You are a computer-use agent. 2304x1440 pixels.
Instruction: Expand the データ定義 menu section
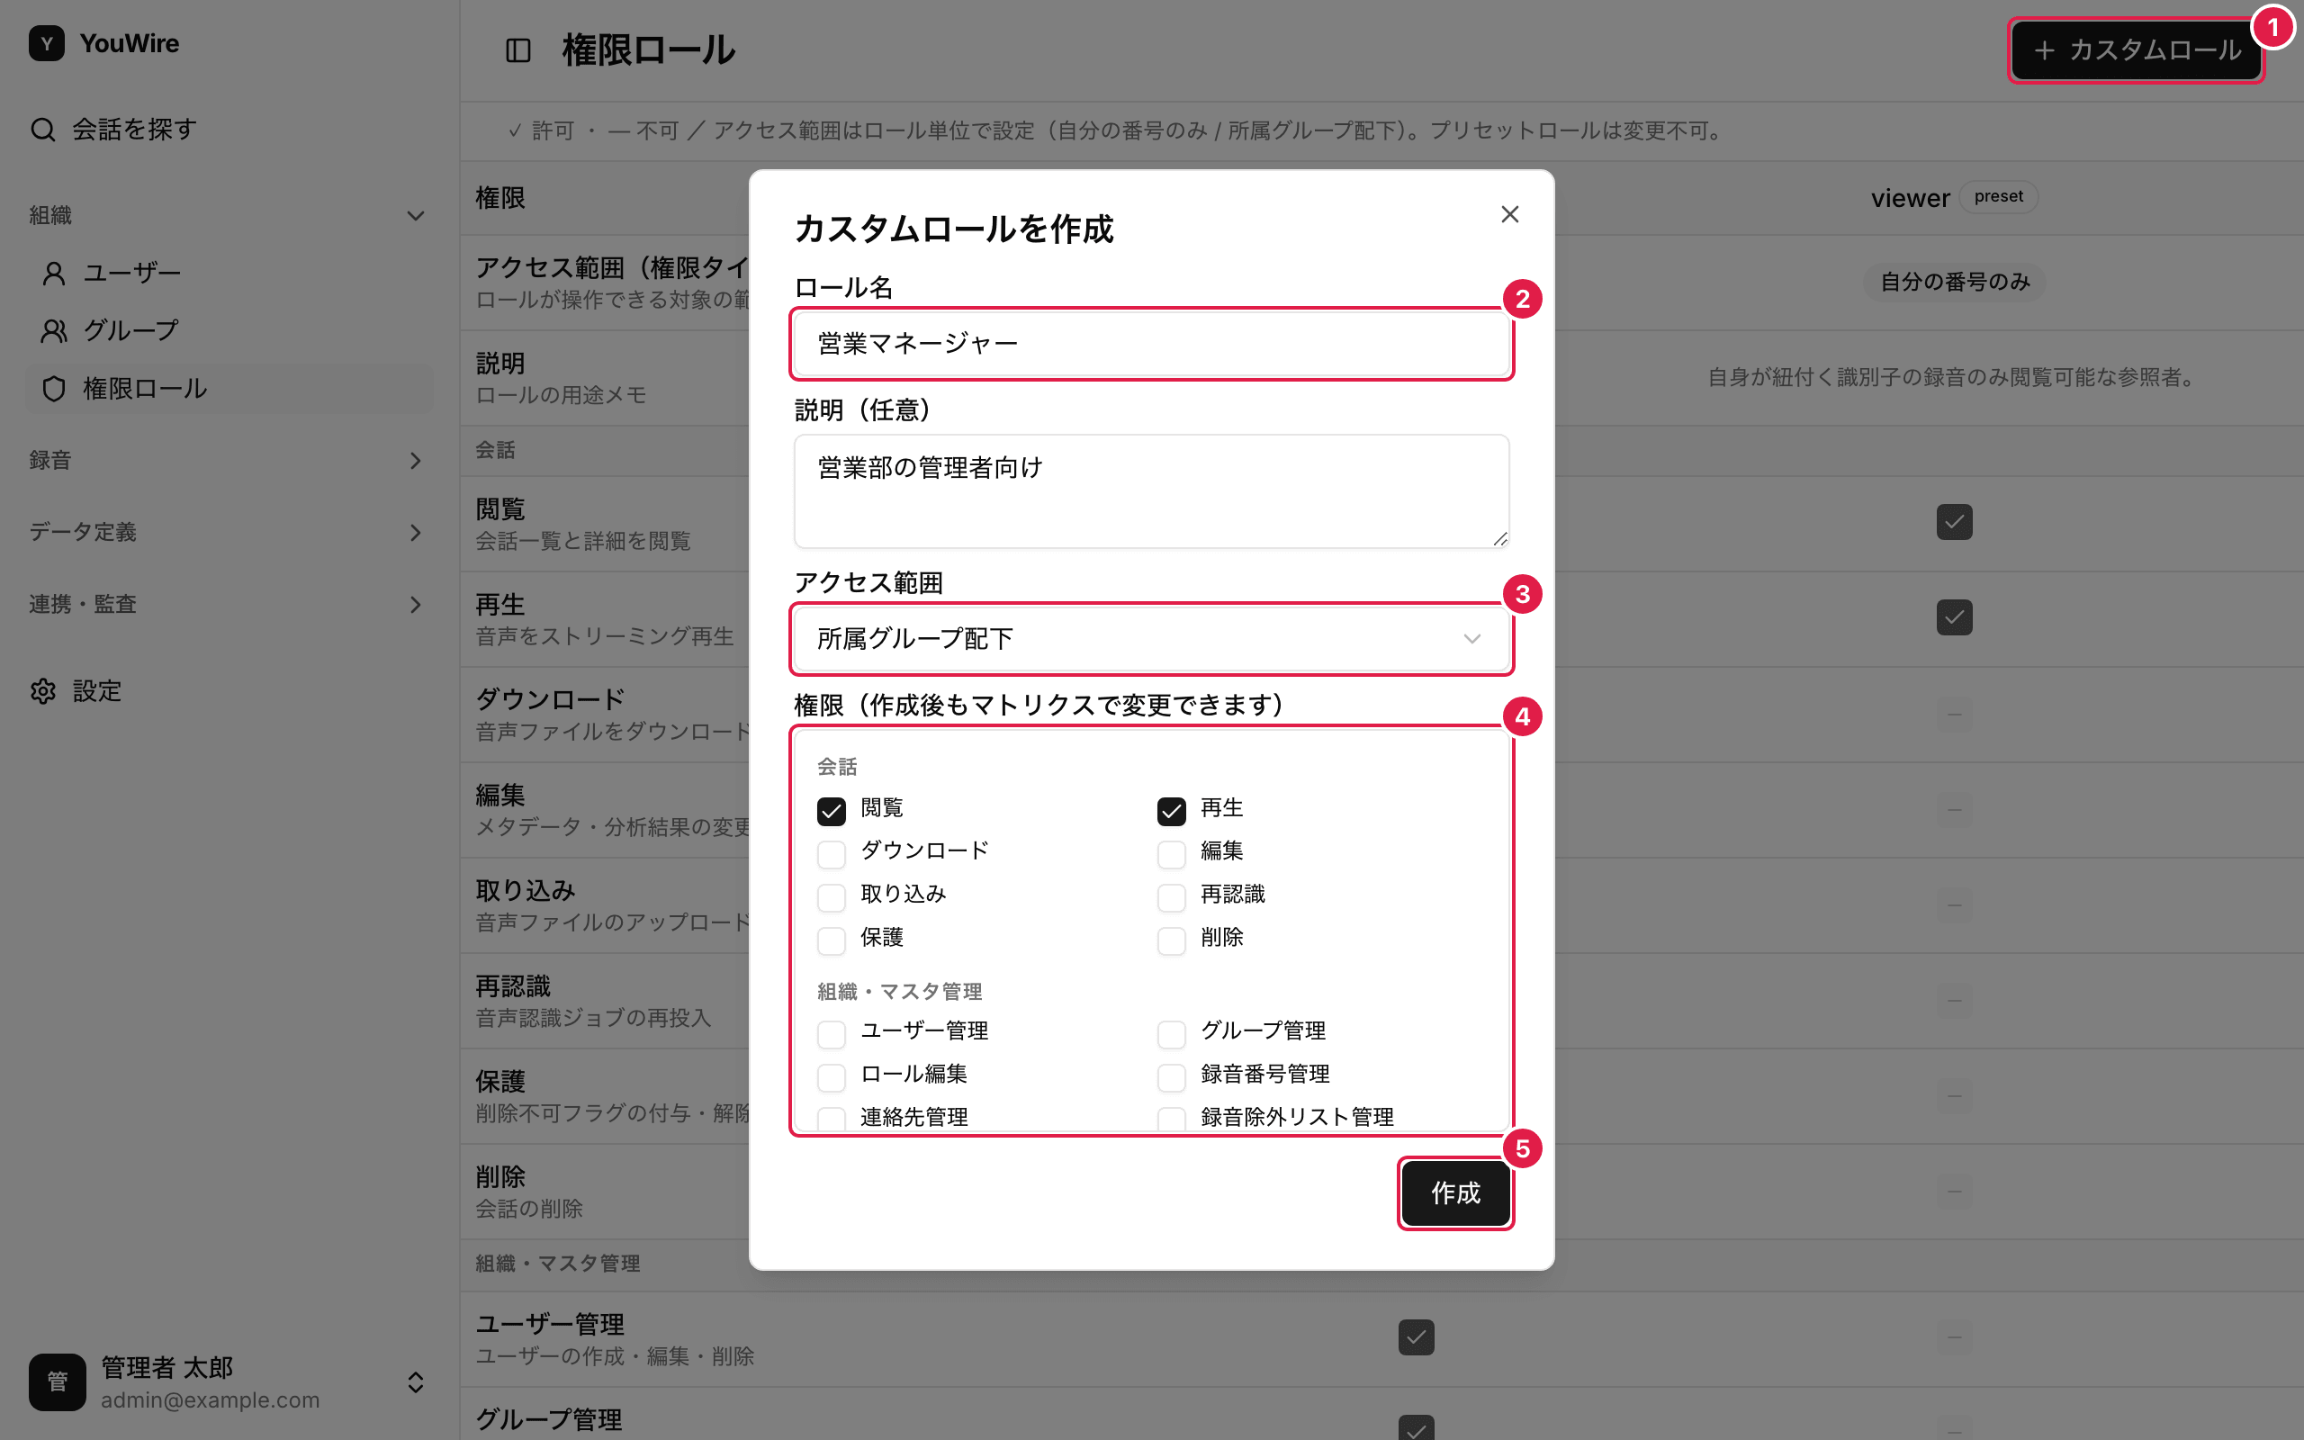[x=229, y=533]
